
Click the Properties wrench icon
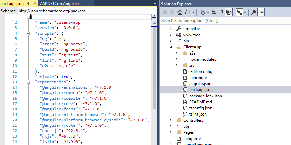pos(253,13)
